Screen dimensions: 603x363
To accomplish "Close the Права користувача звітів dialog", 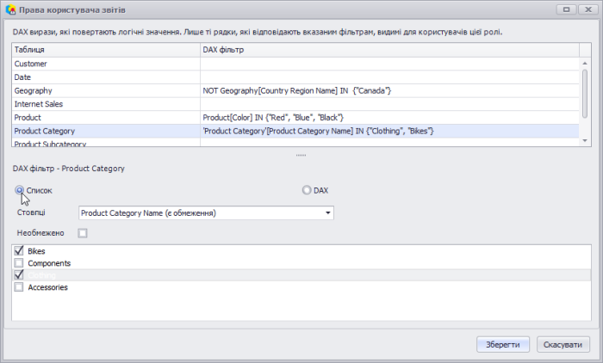I will [587, 9].
